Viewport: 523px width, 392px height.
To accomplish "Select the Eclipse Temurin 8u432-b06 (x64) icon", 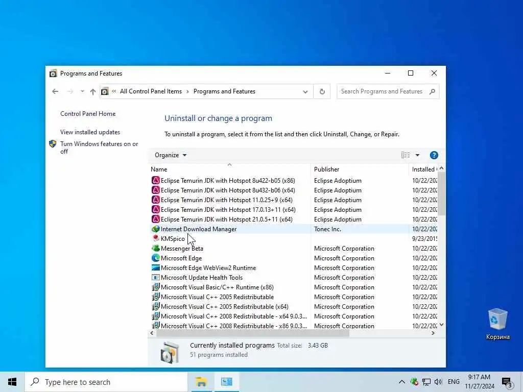I will tap(155, 190).
